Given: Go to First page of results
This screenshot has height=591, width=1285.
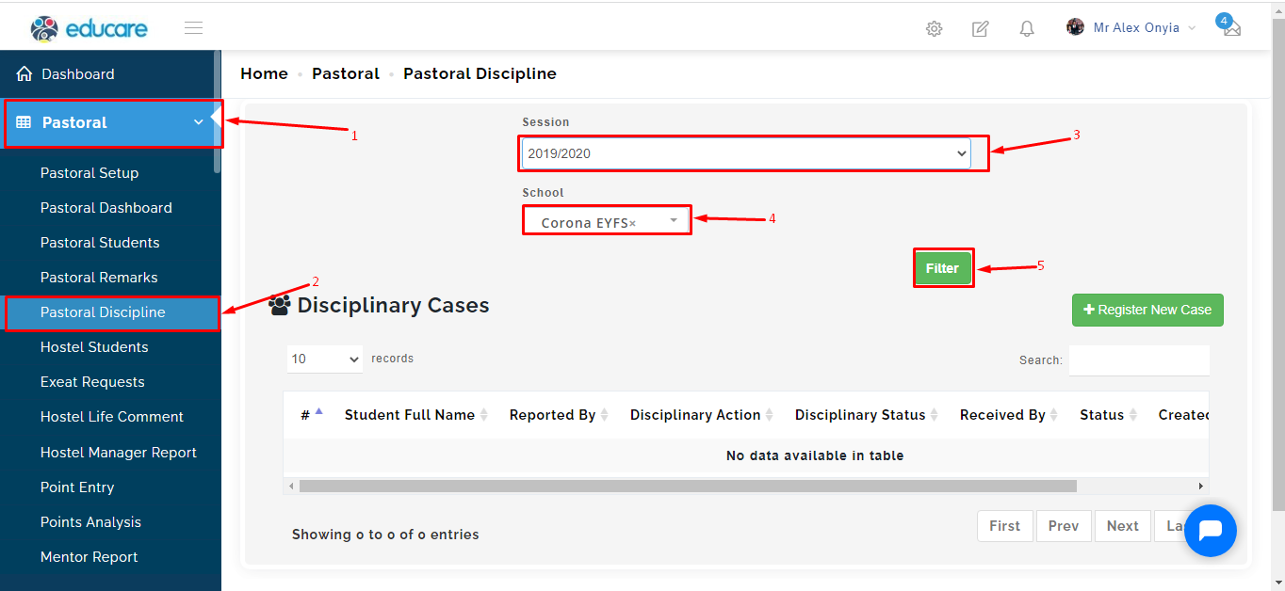Looking at the screenshot, I should 1005,526.
